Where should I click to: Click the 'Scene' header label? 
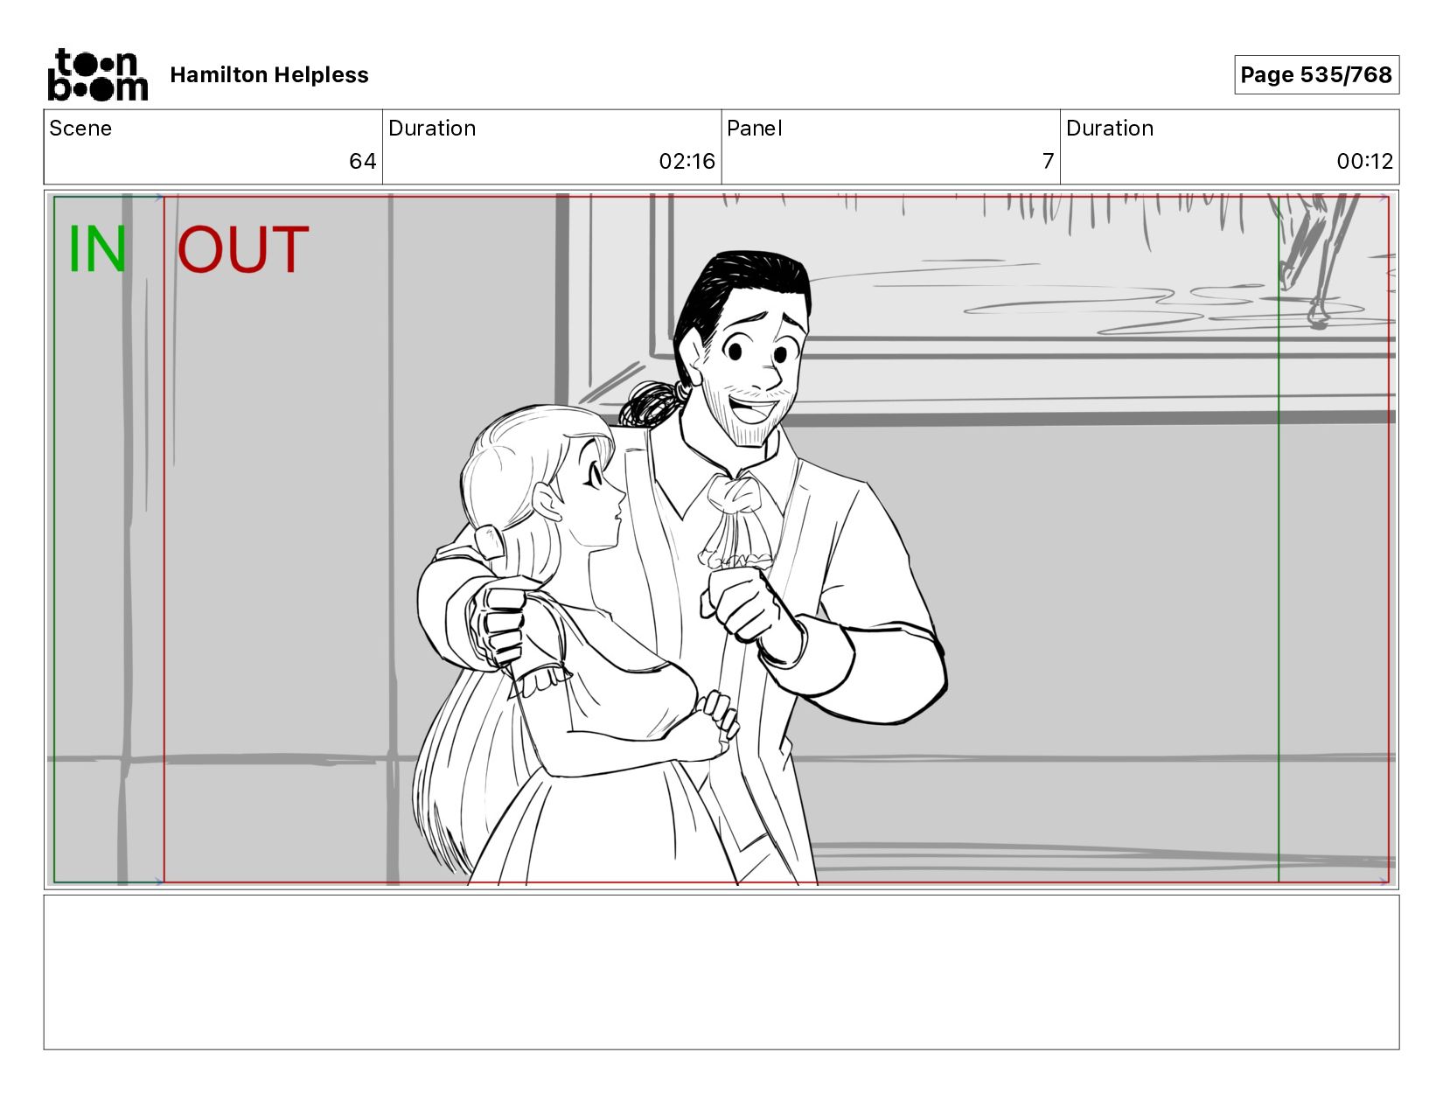click(x=80, y=129)
